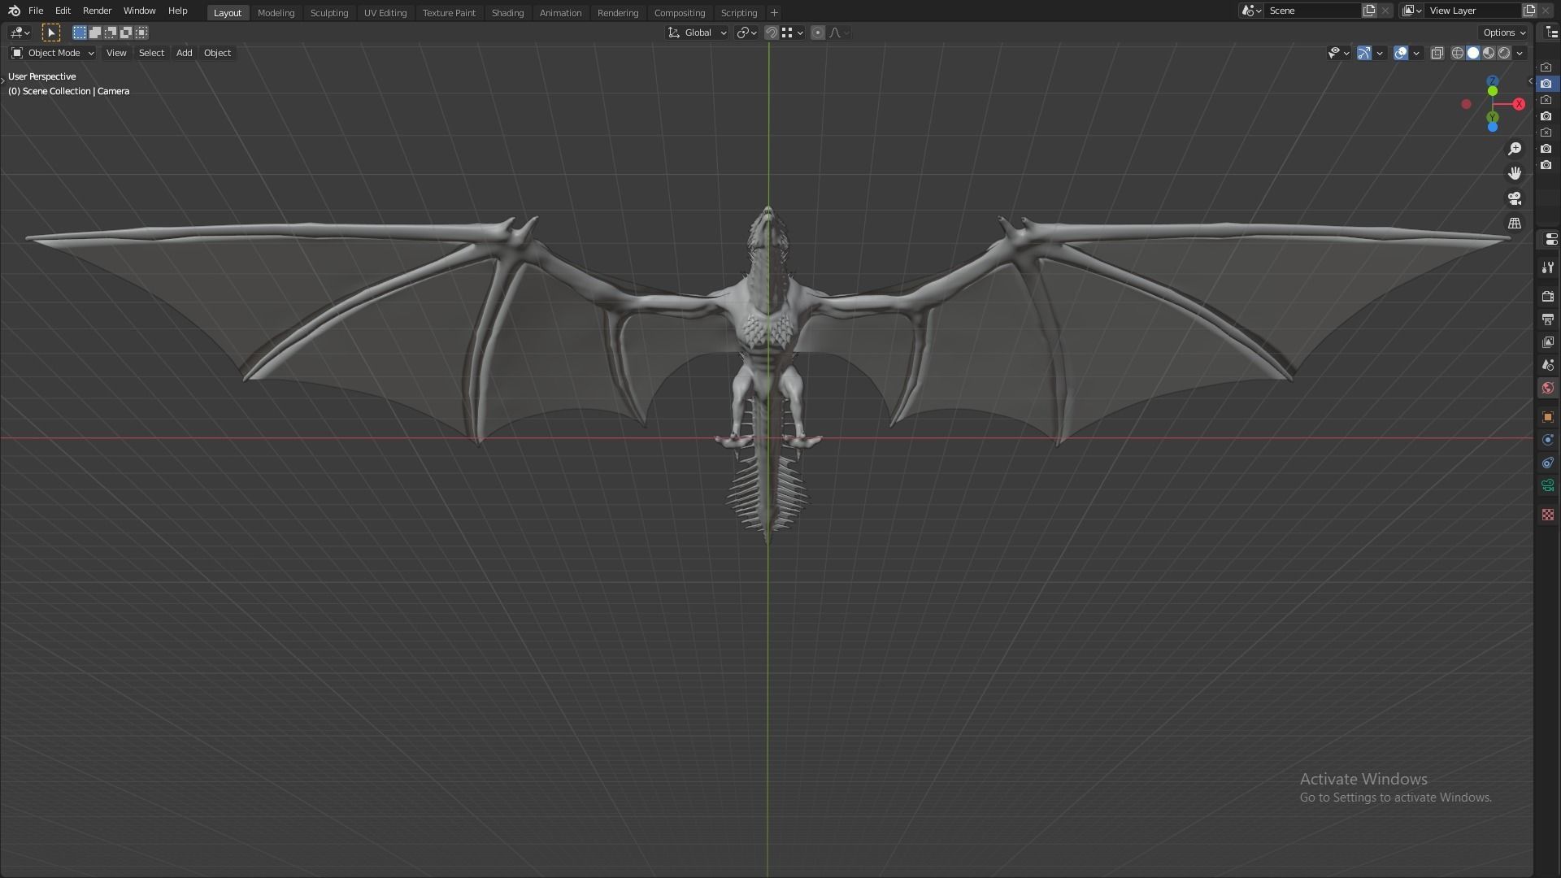This screenshot has width=1561, height=878.
Task: Open the Global transform orientation dropdown
Action: click(x=697, y=33)
